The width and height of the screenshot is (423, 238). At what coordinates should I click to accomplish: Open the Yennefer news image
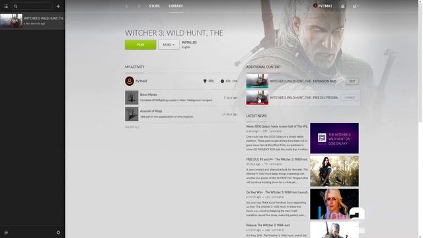(334, 171)
